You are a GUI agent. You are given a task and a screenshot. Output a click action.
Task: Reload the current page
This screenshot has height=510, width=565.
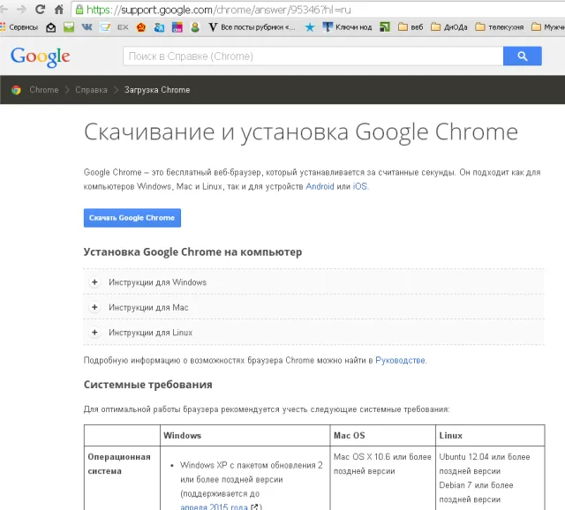(x=40, y=10)
